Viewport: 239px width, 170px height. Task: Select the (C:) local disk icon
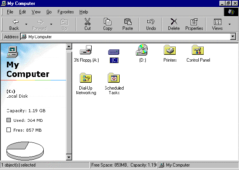(x=114, y=52)
